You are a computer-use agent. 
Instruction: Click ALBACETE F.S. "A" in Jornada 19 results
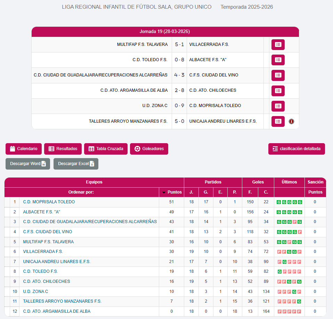[208, 60]
